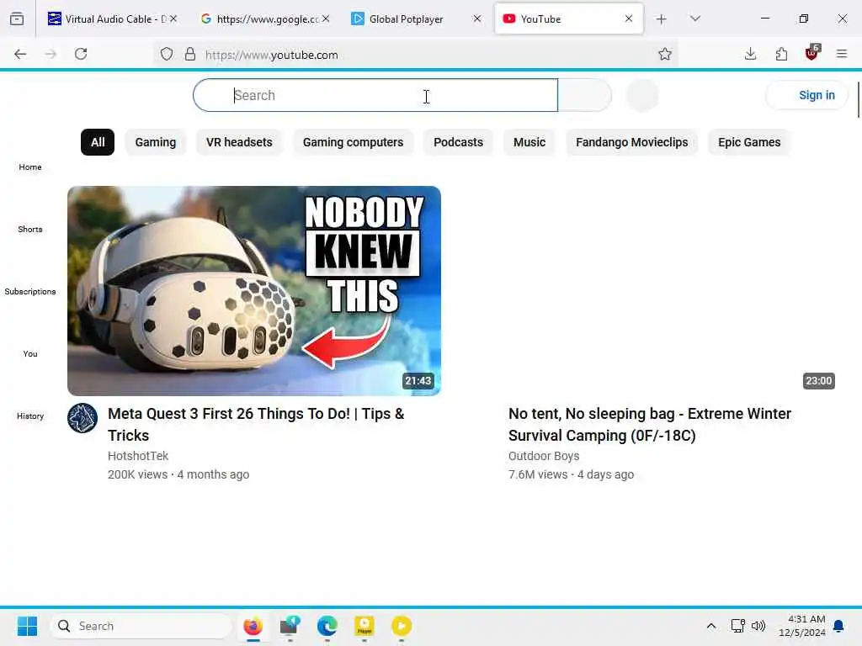This screenshot has width=862, height=646.
Task: Click the site security padlock icon
Action: click(x=190, y=54)
